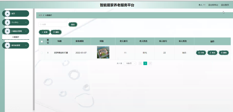Expand the 个人中心 menu chevron
This screenshot has height=112, width=233.
[26, 22]
